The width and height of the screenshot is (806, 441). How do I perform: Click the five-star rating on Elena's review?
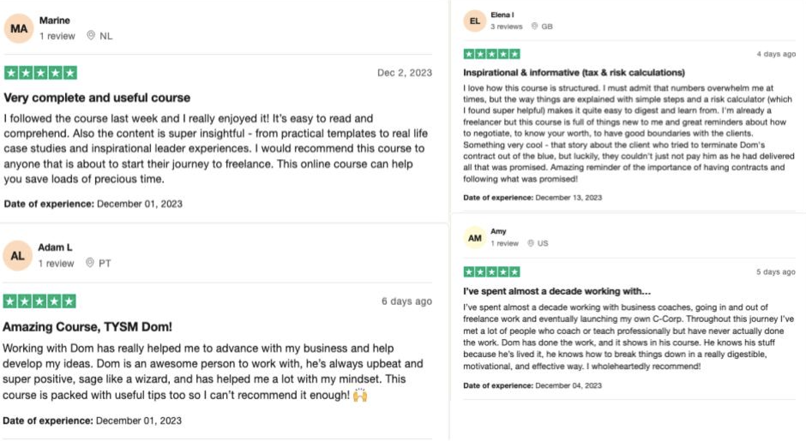pyautogui.click(x=492, y=54)
